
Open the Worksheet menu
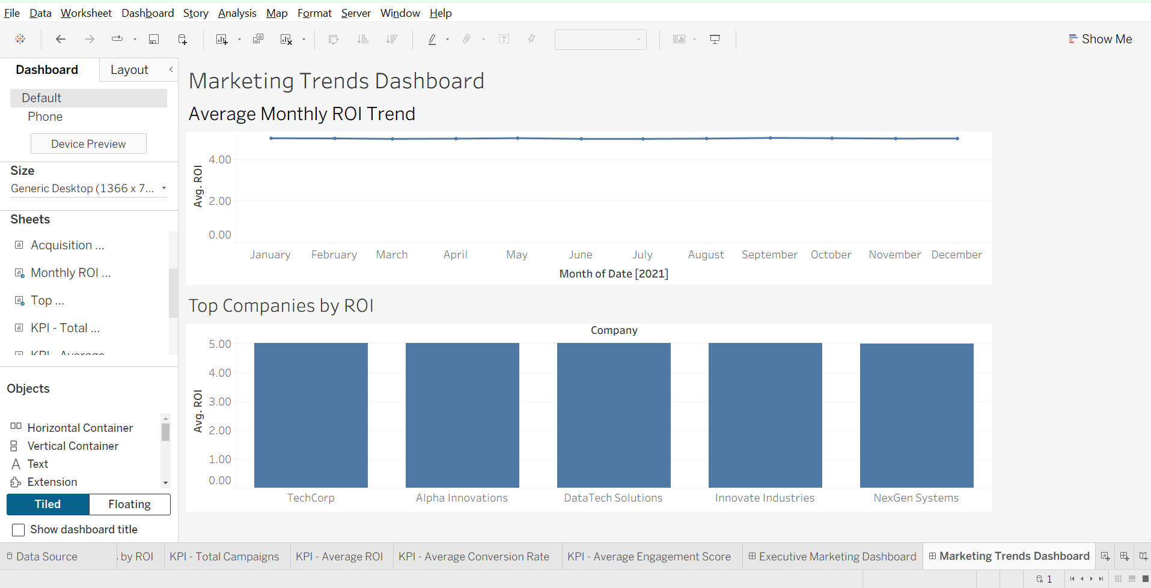pyautogui.click(x=86, y=13)
